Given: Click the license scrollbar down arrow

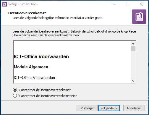Looking at the screenshot, I should [133, 81].
